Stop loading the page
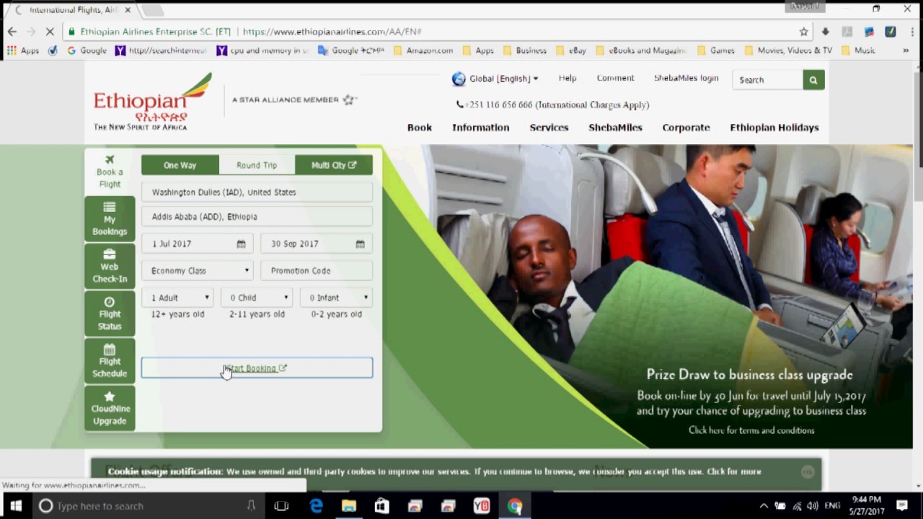923x519 pixels. click(x=50, y=32)
